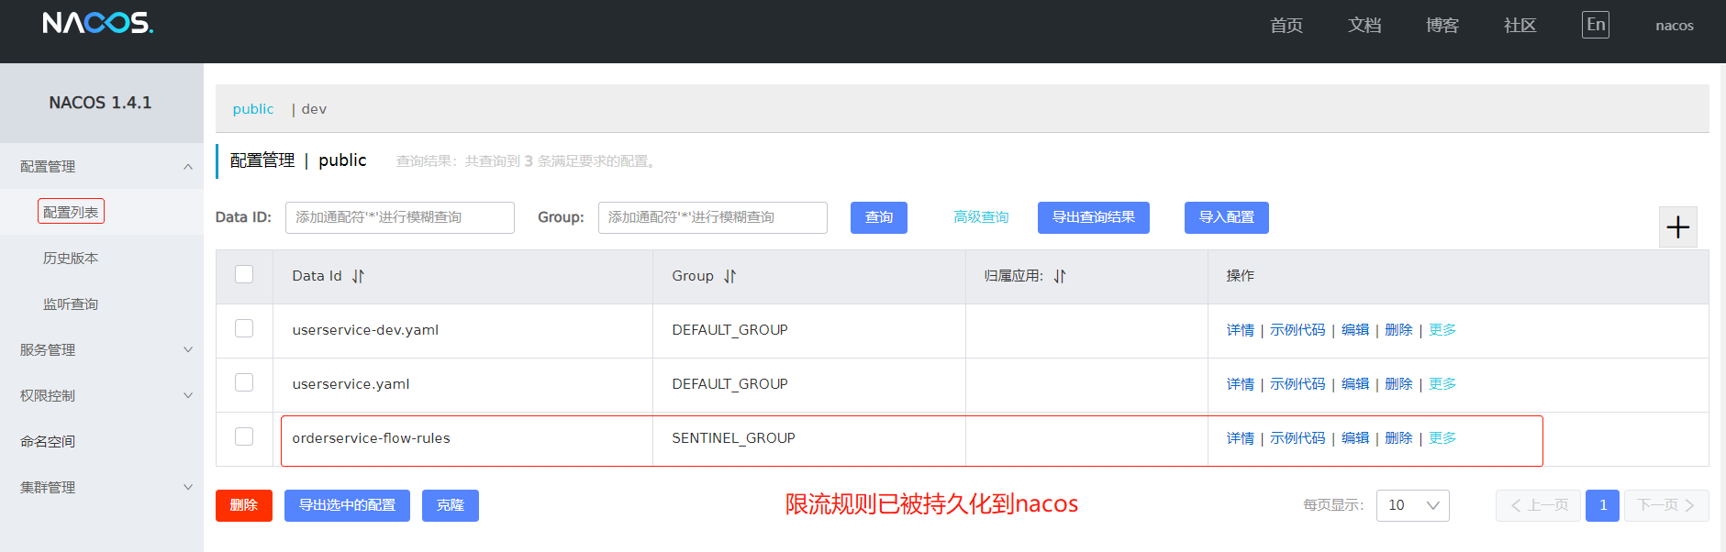Click 删除 for userservice.yaml row
This screenshot has width=1726, height=552.
click(x=1398, y=384)
